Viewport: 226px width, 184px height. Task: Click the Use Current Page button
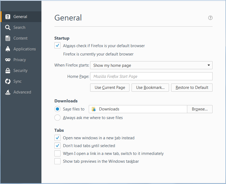tap(110, 88)
